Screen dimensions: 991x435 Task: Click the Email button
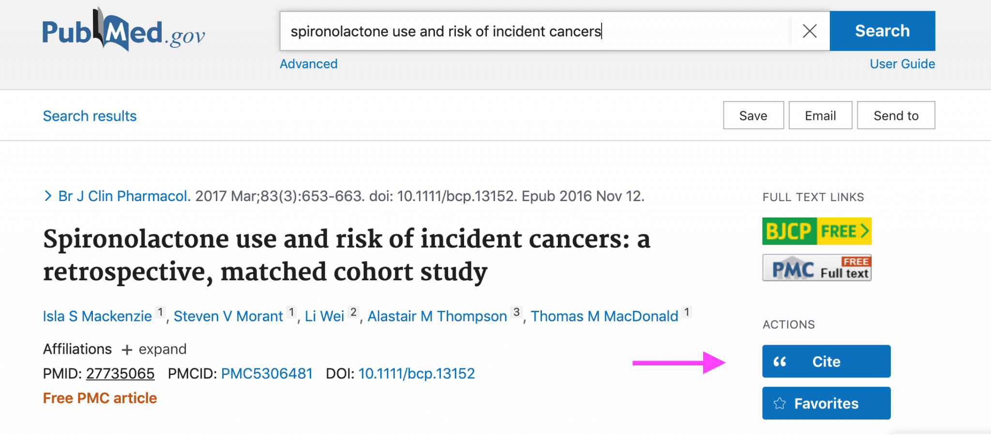click(x=821, y=116)
